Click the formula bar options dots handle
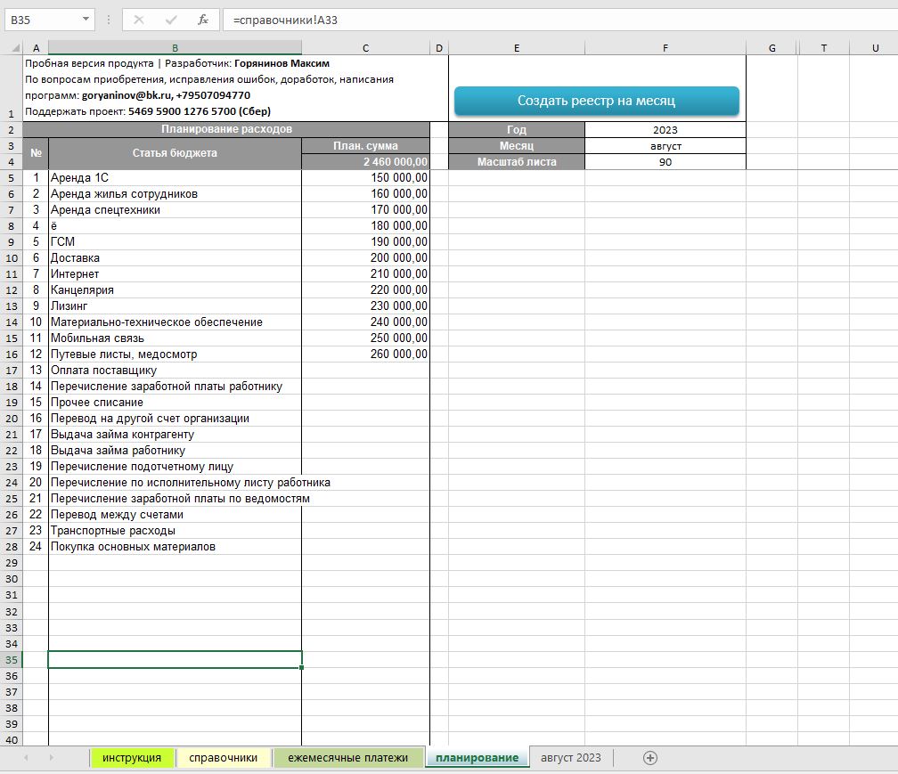898x774 pixels. 109,20
